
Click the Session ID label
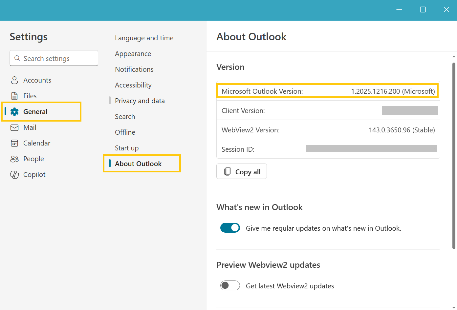[x=238, y=149]
